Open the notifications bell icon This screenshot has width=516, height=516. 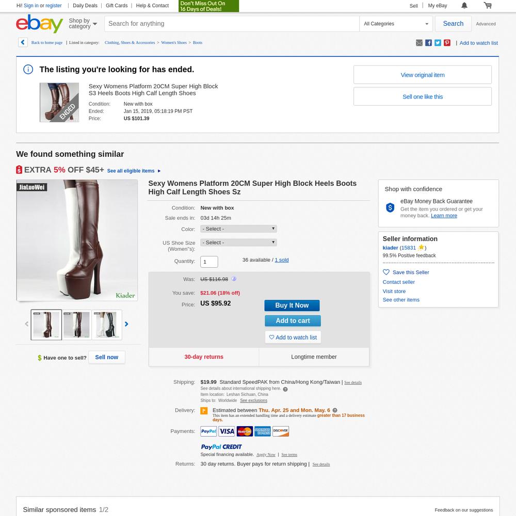pos(464,6)
